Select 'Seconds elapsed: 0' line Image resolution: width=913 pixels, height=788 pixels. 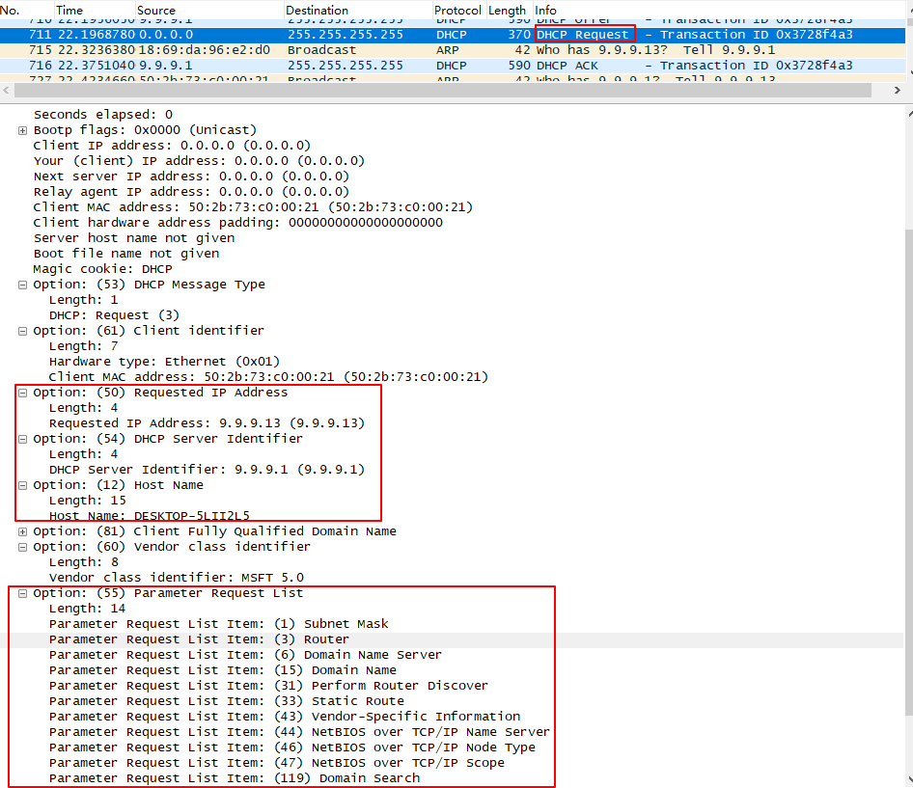coord(103,115)
